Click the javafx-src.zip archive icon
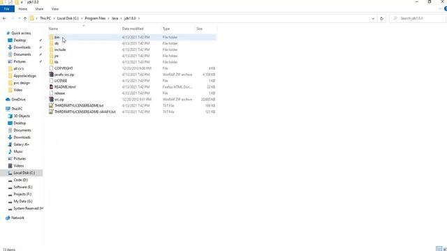This screenshot has width=447, height=251. (51, 75)
